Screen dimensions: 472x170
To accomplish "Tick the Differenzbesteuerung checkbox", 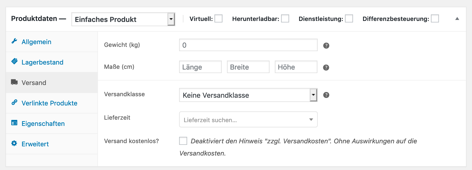I will [x=435, y=18].
